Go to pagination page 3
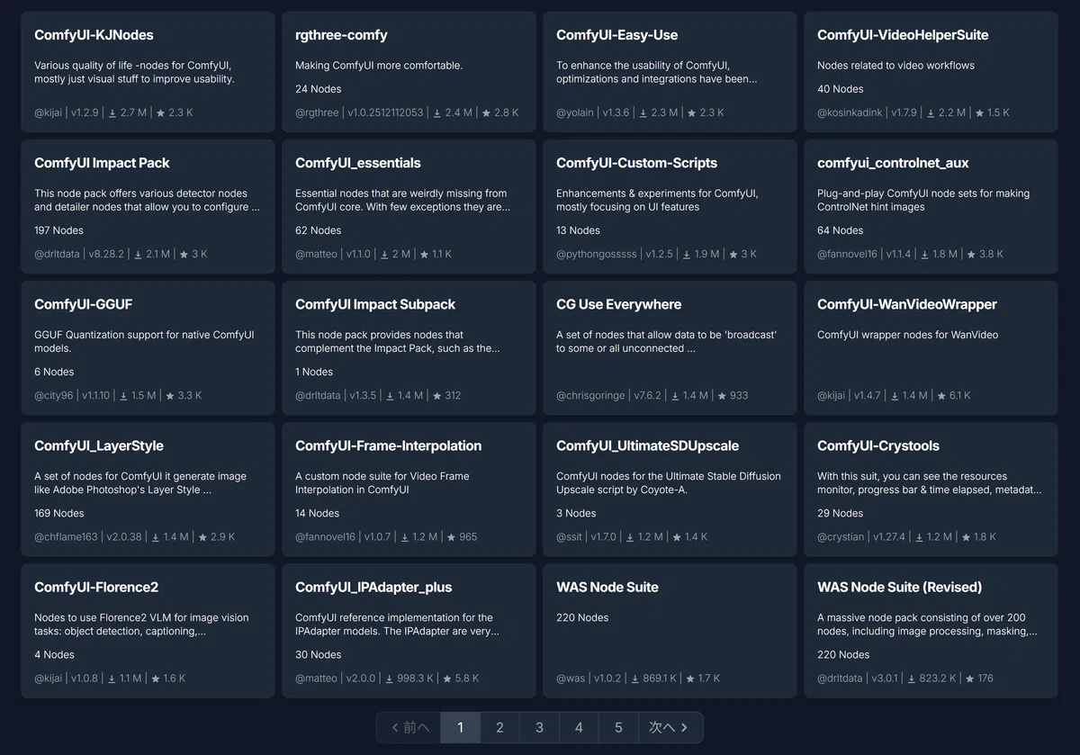The image size is (1080, 755). click(540, 727)
